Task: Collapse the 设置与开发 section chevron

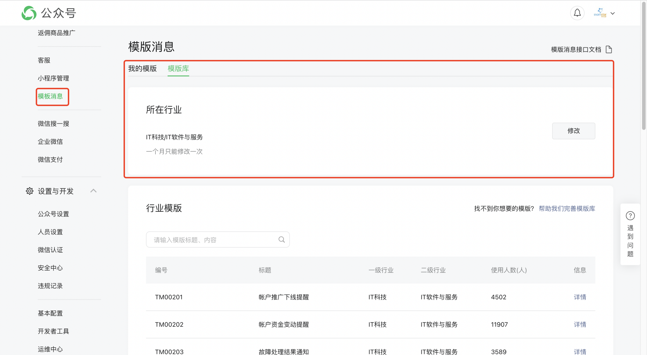Action: tap(94, 191)
